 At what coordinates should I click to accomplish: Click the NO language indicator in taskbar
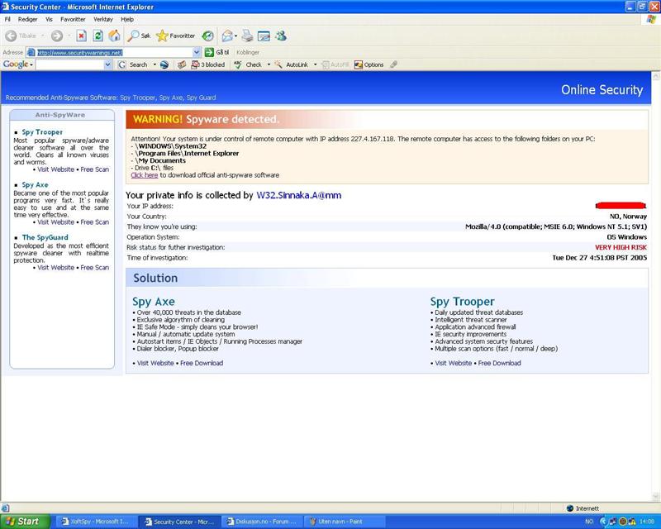589,522
